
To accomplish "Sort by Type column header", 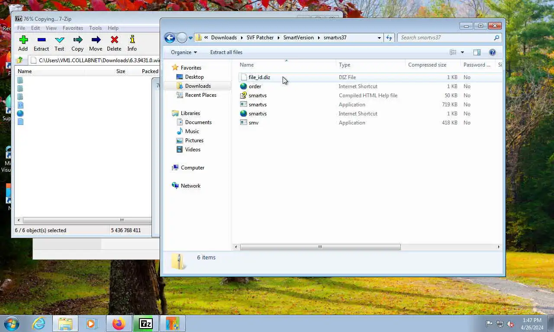I will [x=371, y=65].
